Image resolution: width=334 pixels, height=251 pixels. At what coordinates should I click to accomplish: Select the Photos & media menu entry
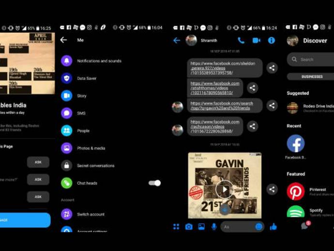pyautogui.click(x=91, y=148)
